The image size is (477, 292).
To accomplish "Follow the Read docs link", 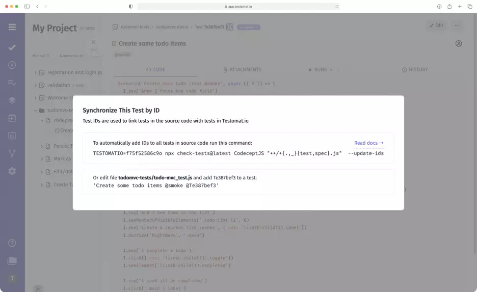I will (368, 143).
